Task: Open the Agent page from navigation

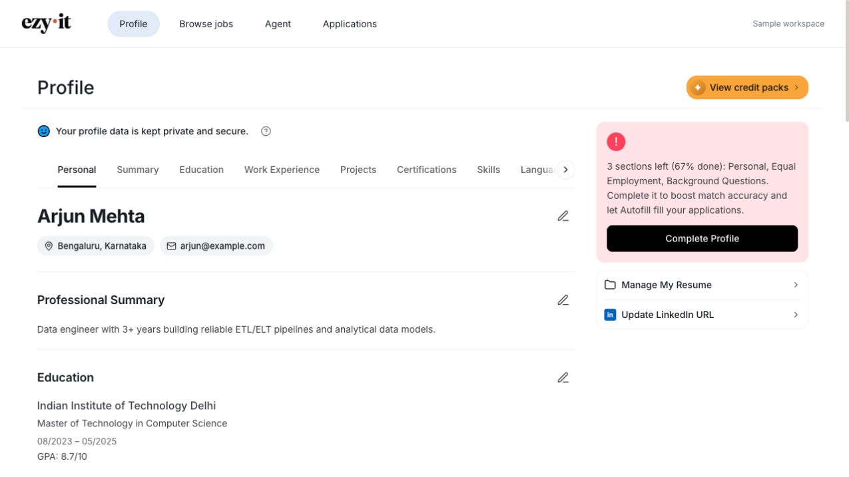Action: point(278,24)
